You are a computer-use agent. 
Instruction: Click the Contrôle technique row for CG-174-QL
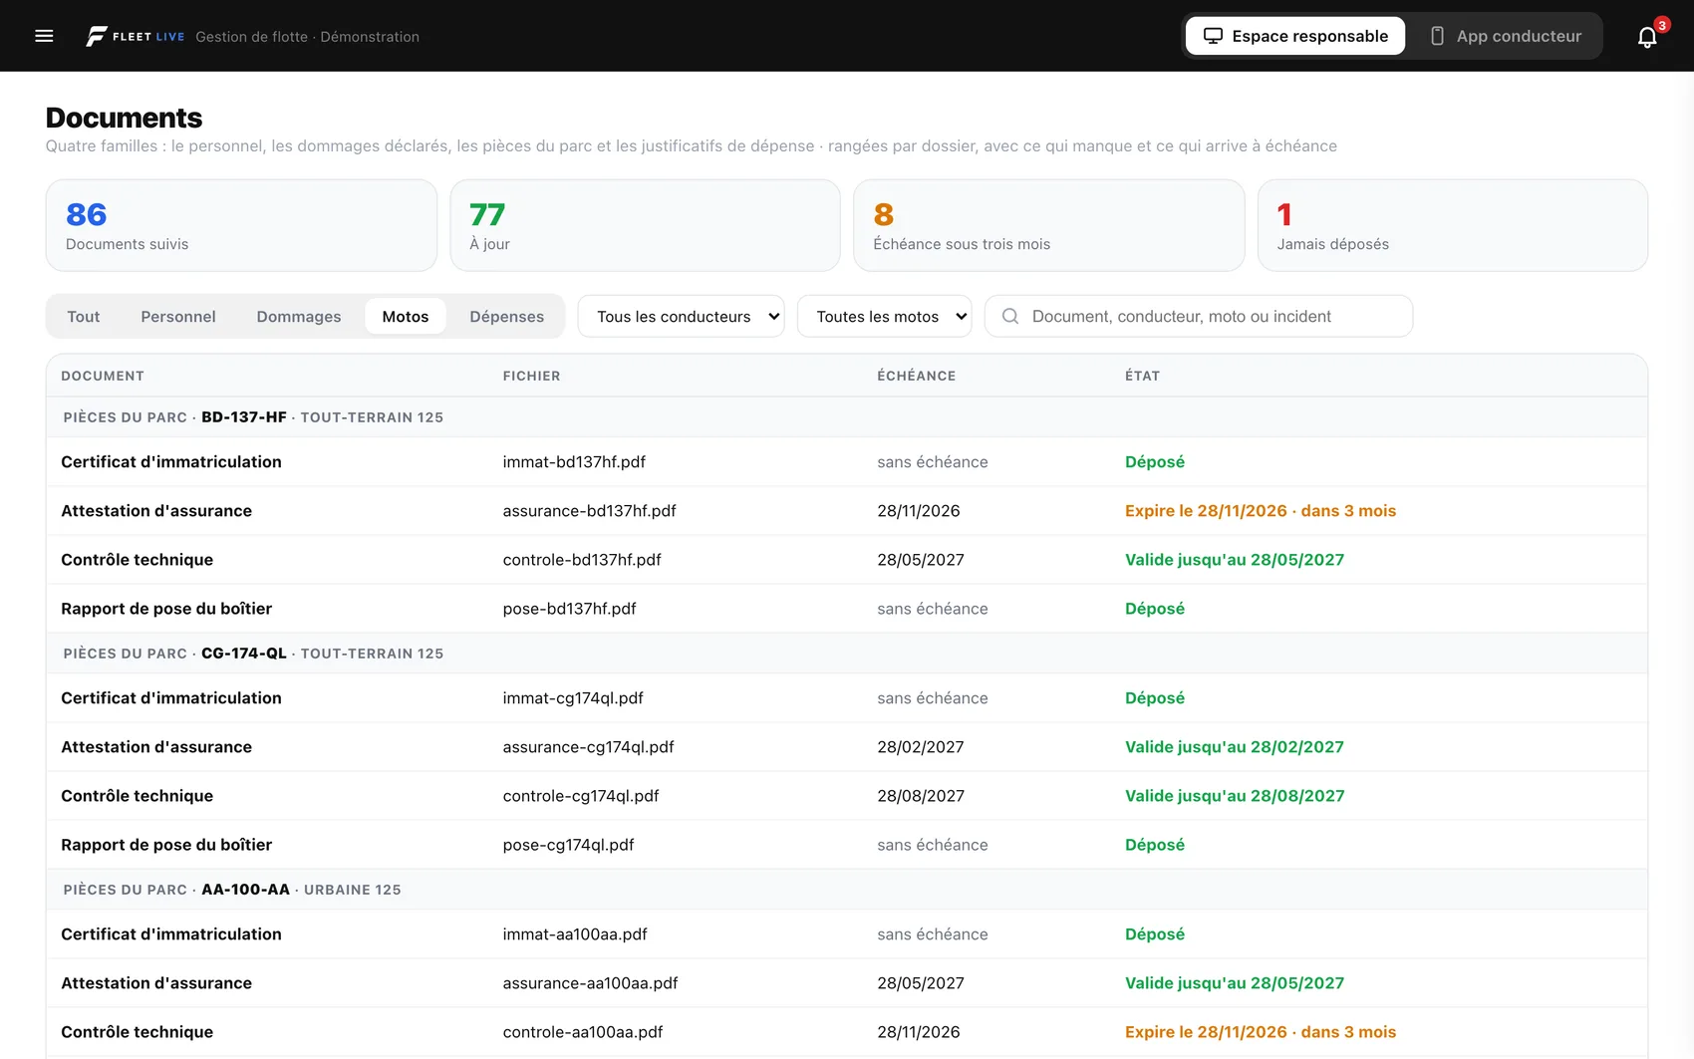[847, 796]
